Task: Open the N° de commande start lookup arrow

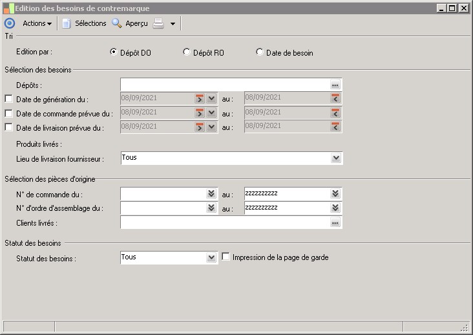Action: (211, 193)
